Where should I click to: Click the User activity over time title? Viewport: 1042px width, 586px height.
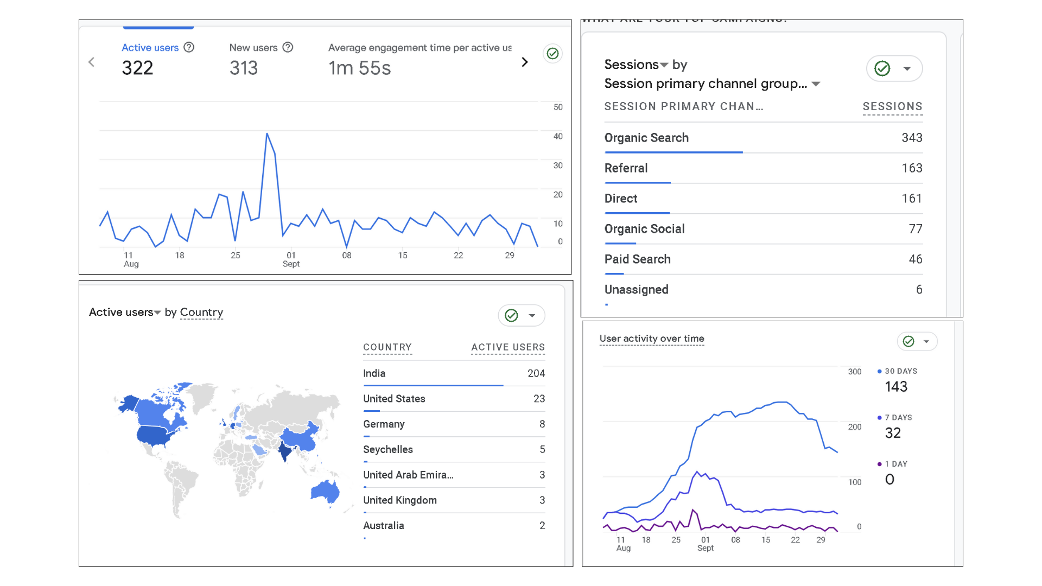pyautogui.click(x=652, y=339)
